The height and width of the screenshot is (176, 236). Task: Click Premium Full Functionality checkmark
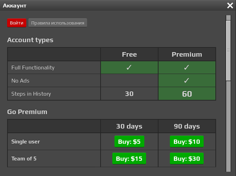coord(187,67)
